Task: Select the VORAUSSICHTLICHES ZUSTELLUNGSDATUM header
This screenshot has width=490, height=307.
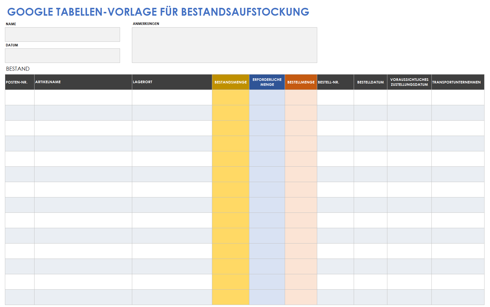Action: [409, 82]
